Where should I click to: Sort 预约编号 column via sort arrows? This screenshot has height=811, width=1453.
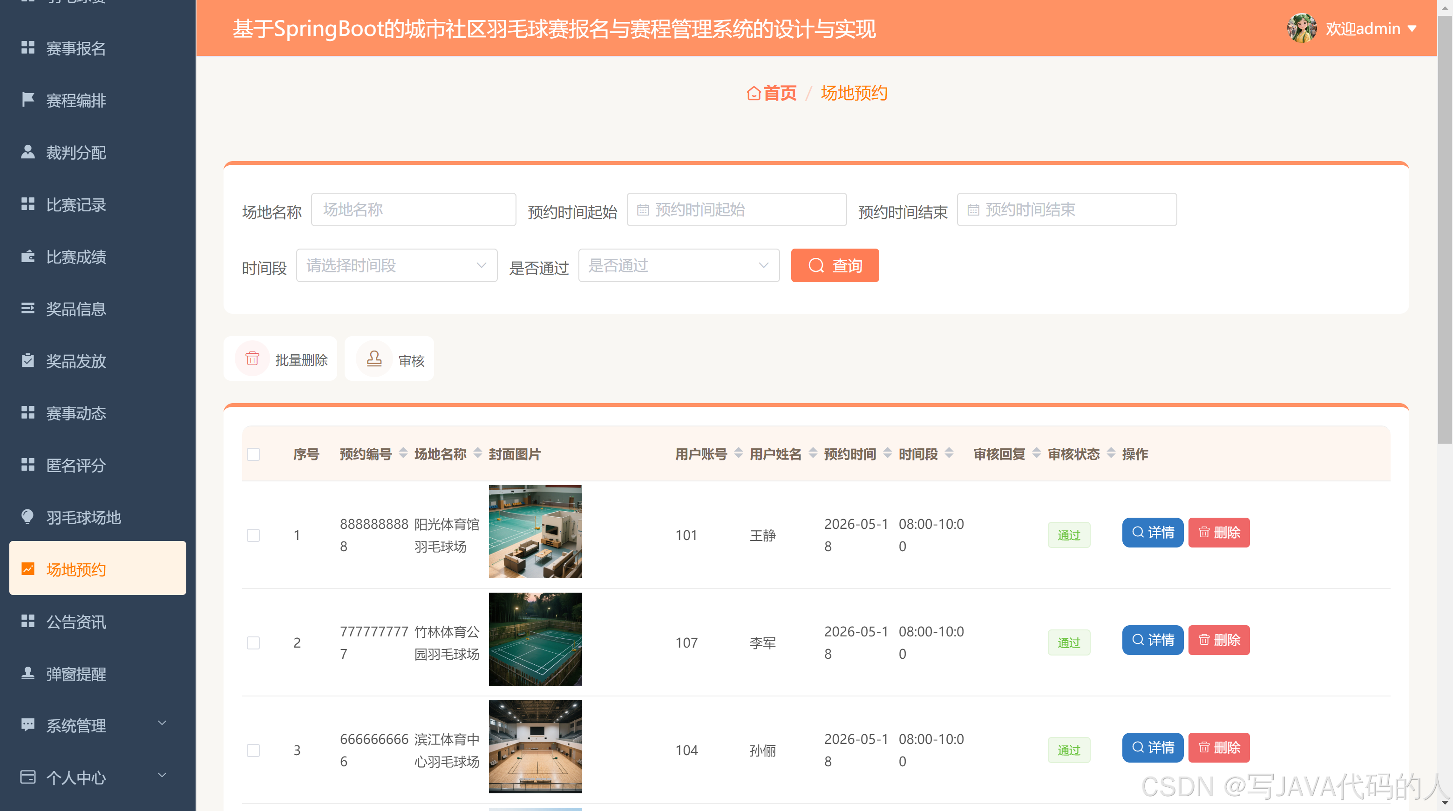[403, 453]
